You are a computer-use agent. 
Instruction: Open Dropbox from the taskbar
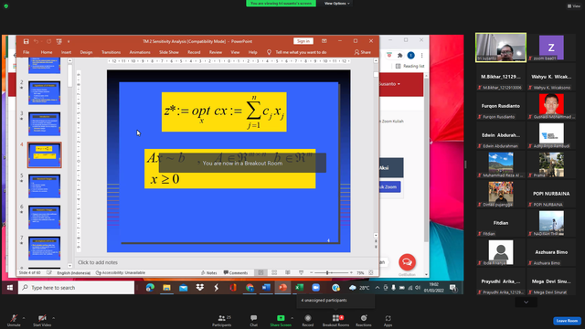[x=200, y=288]
